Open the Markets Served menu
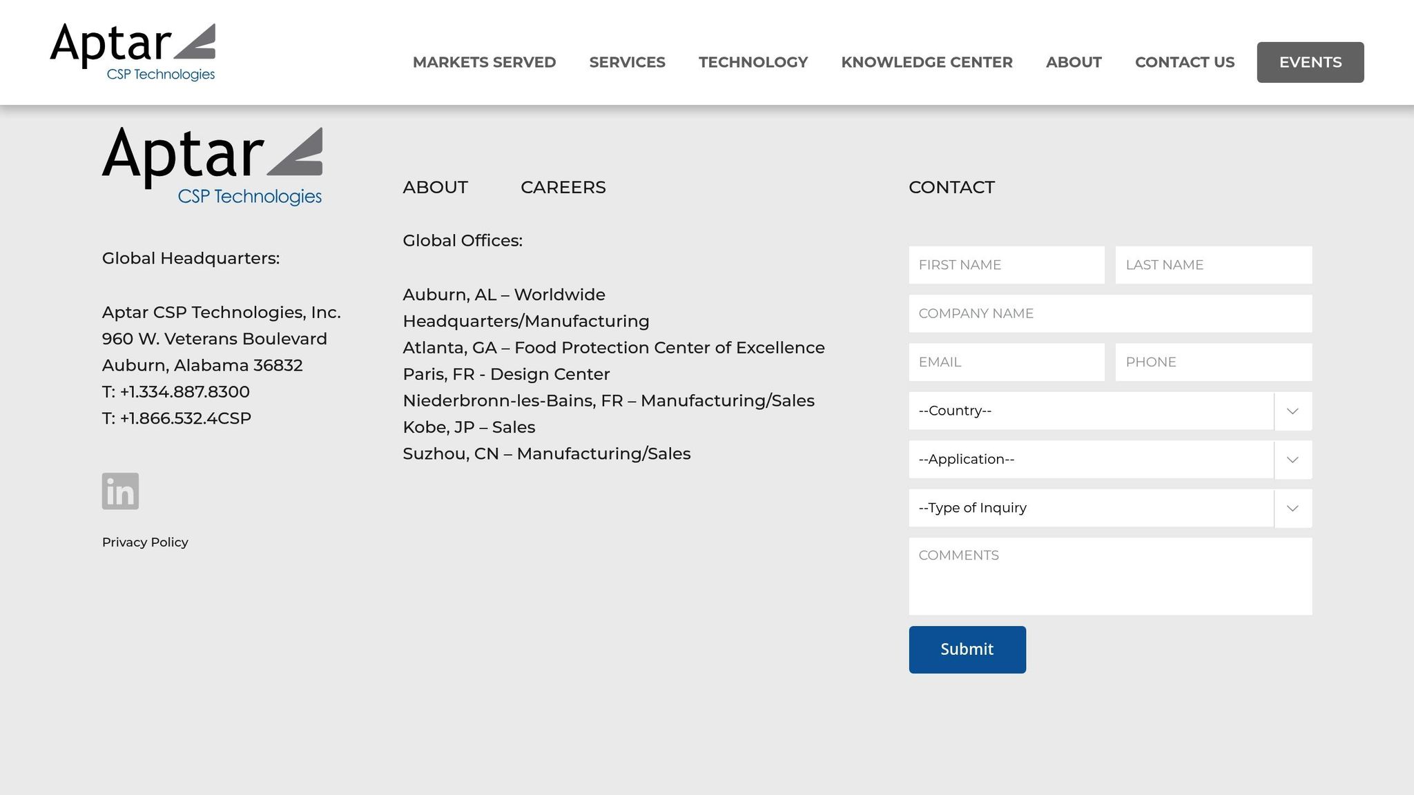Screen dimensions: 1414x795 [x=484, y=62]
